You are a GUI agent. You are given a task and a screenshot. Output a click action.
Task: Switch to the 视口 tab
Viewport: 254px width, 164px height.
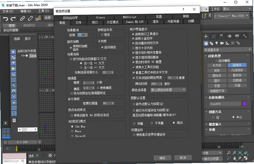click(95, 22)
